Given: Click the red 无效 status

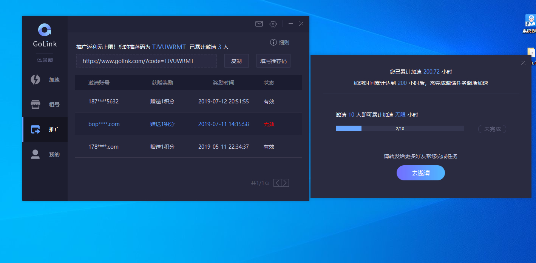Looking at the screenshot, I should point(269,124).
